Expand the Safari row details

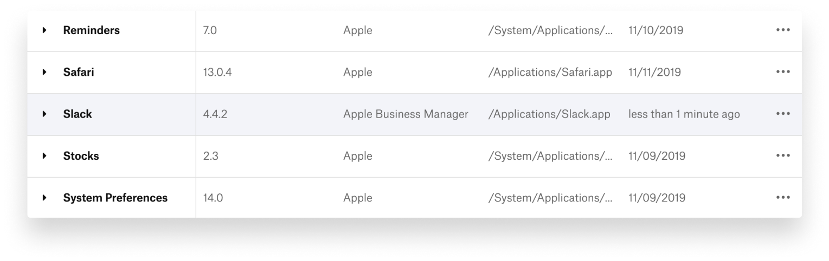pyautogui.click(x=44, y=72)
